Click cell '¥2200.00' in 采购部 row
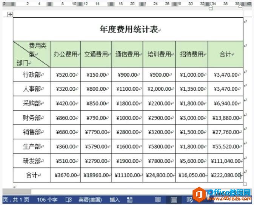Screen dimensions: 254x205 point(159,103)
